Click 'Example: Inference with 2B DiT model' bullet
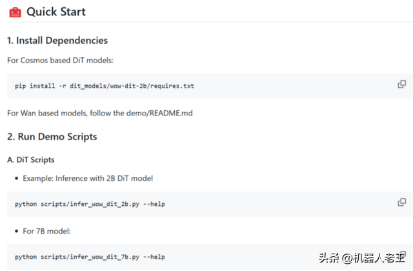This screenshot has height=271, width=413. (87, 178)
